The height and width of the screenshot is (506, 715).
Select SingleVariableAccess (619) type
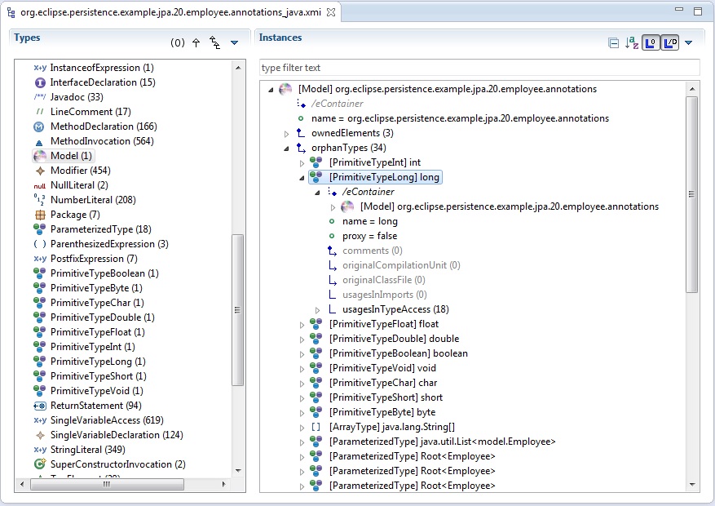tap(107, 420)
